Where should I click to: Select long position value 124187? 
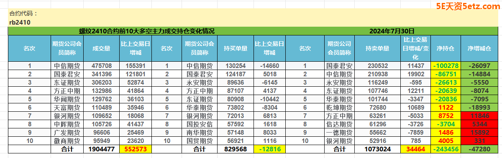pyautogui.click(x=236, y=74)
